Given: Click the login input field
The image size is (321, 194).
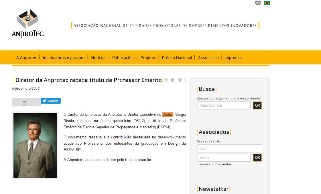Looking at the screenshot, I should [x=230, y=148].
